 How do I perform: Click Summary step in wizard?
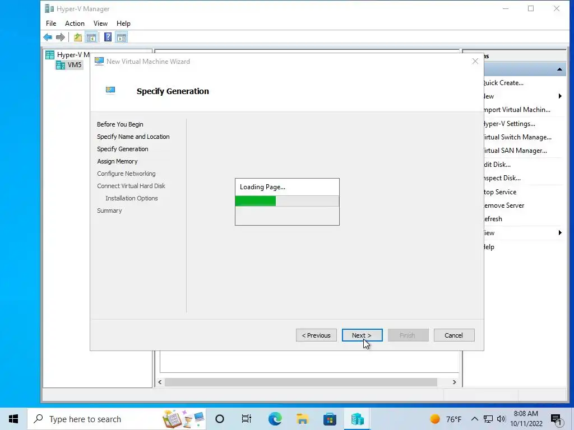(x=109, y=211)
